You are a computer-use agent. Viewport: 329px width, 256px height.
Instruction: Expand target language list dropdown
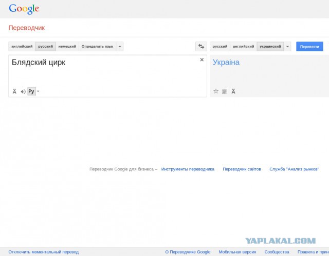point(287,46)
